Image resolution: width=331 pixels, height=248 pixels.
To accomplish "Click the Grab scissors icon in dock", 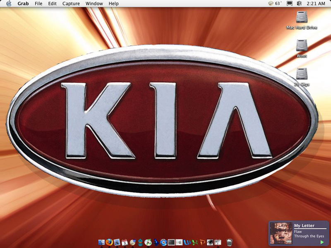I will click(218, 242).
